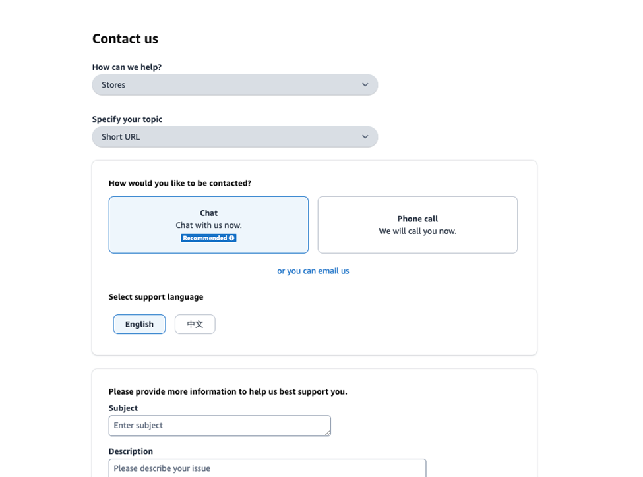Switch support language to 中文
This screenshot has width=643, height=477.
click(x=195, y=324)
